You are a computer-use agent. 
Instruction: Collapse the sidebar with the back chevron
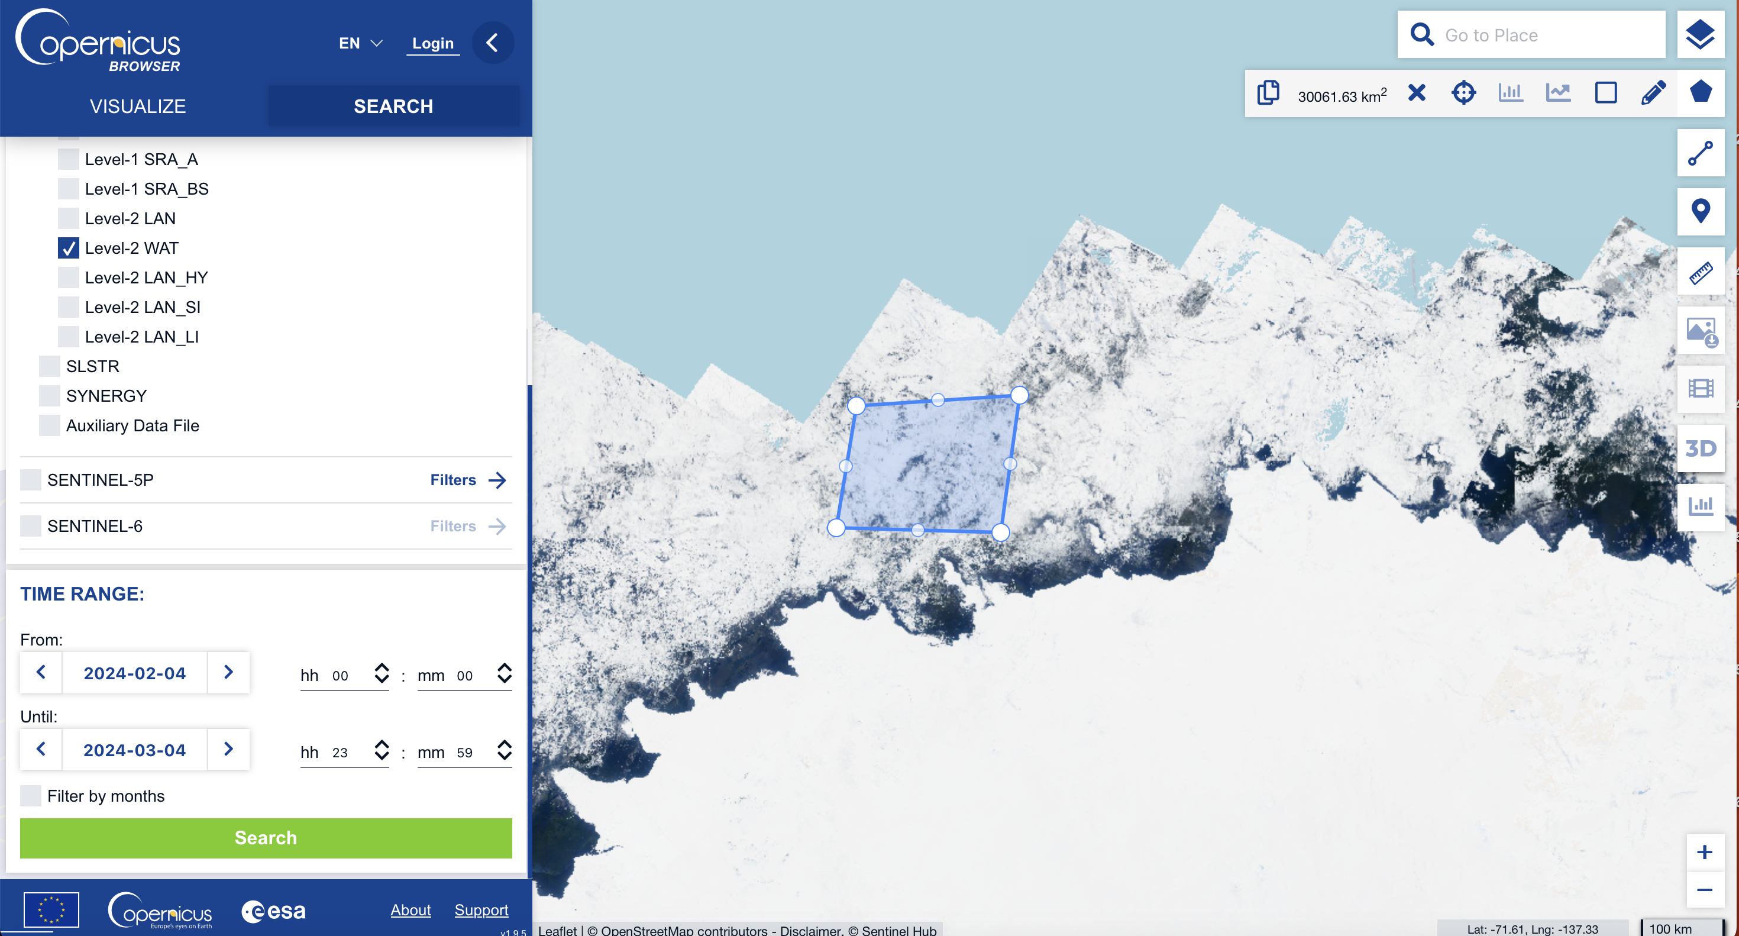(493, 43)
